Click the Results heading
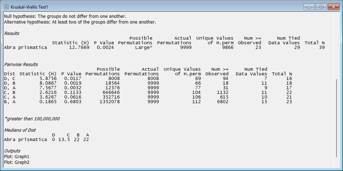The width and height of the screenshot is (343, 171). tap(11, 34)
